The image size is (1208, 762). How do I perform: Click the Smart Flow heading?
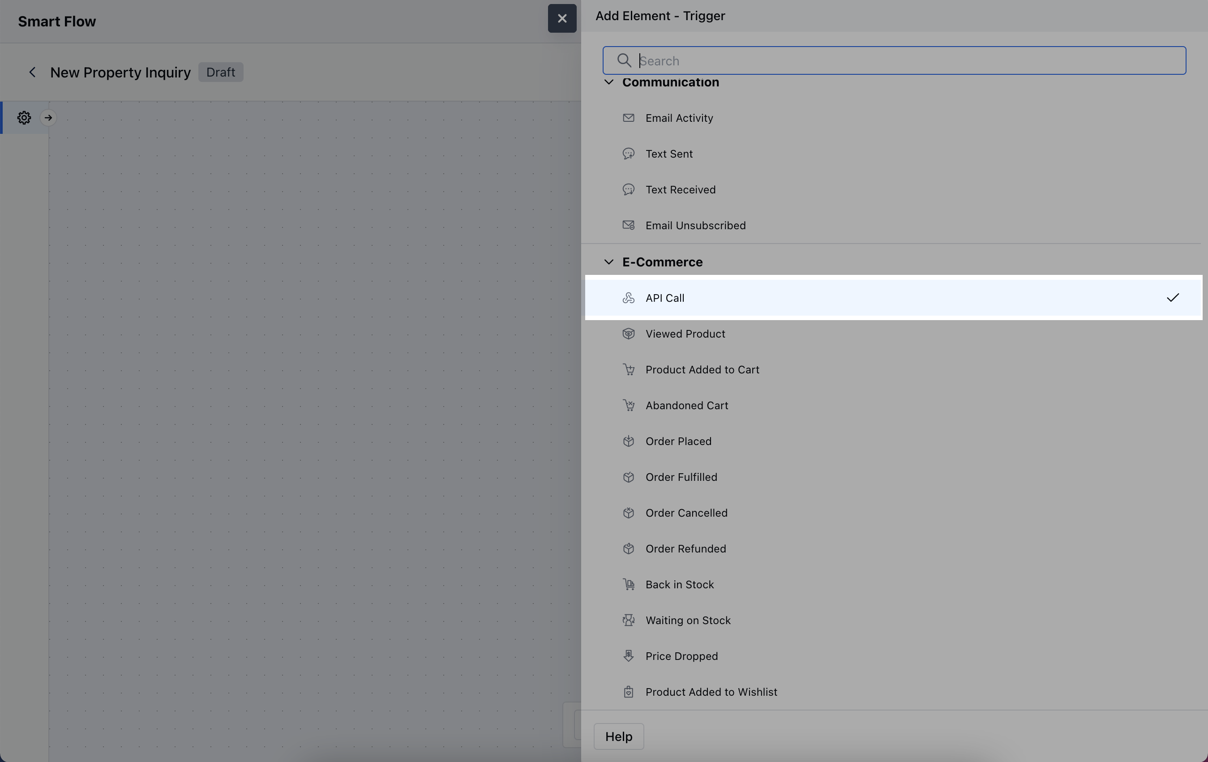click(57, 21)
